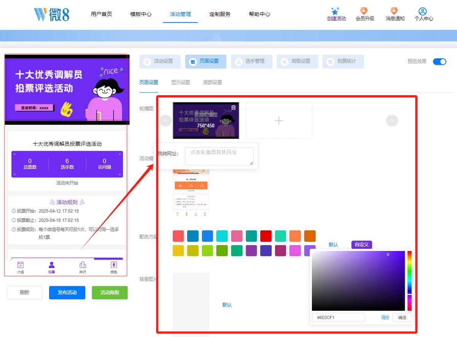Click the color saturation picker area
The height and width of the screenshot is (337, 457).
[x=358, y=281]
